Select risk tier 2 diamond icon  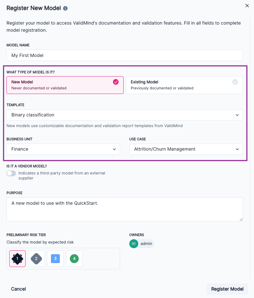(x=36, y=258)
